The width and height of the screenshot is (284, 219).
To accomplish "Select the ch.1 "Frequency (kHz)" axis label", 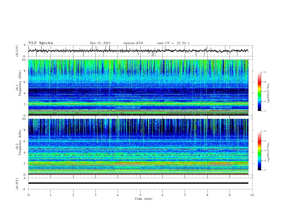I will (x=20, y=83).
